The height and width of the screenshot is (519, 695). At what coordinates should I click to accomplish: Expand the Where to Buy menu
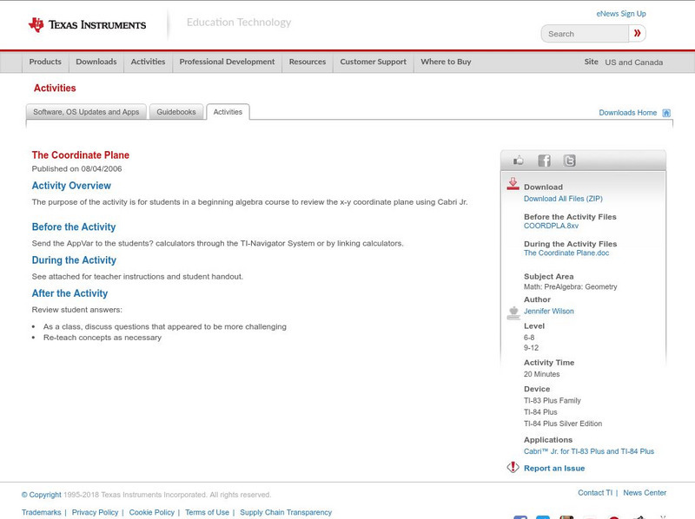446,62
